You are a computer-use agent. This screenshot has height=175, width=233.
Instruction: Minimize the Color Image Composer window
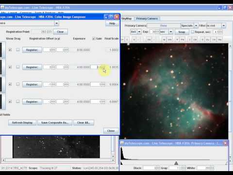tap(106, 17)
